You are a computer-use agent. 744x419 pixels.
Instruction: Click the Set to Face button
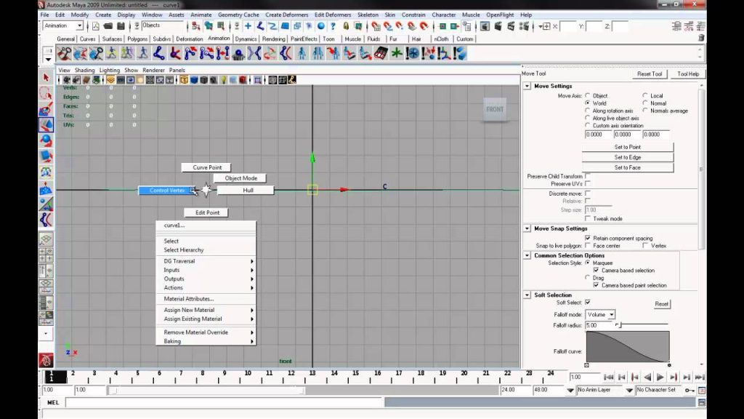coord(627,167)
